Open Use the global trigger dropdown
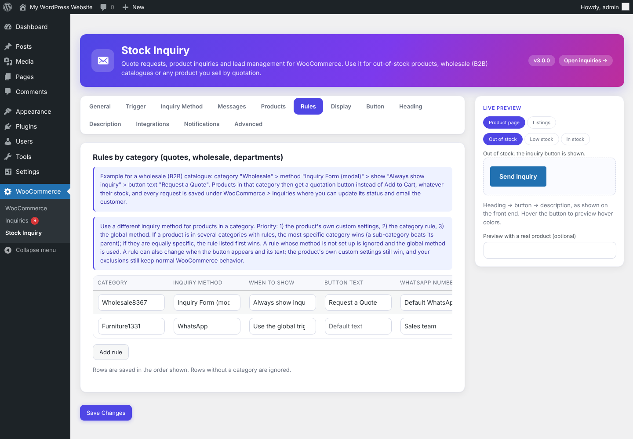The height and width of the screenshot is (439, 633). tap(283, 326)
